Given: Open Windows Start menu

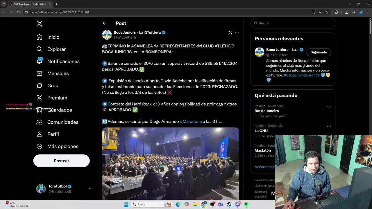Looking at the screenshot, I should (126, 204).
